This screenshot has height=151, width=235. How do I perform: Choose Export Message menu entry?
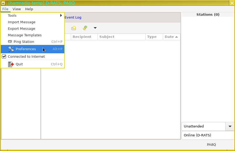coord(22,29)
